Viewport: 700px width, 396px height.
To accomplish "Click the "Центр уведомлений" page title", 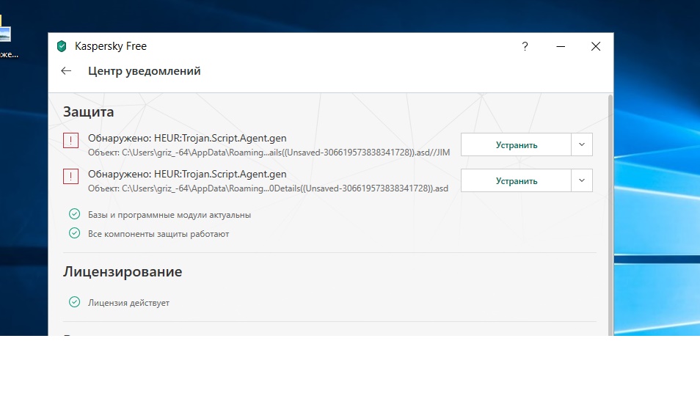I will click(145, 71).
